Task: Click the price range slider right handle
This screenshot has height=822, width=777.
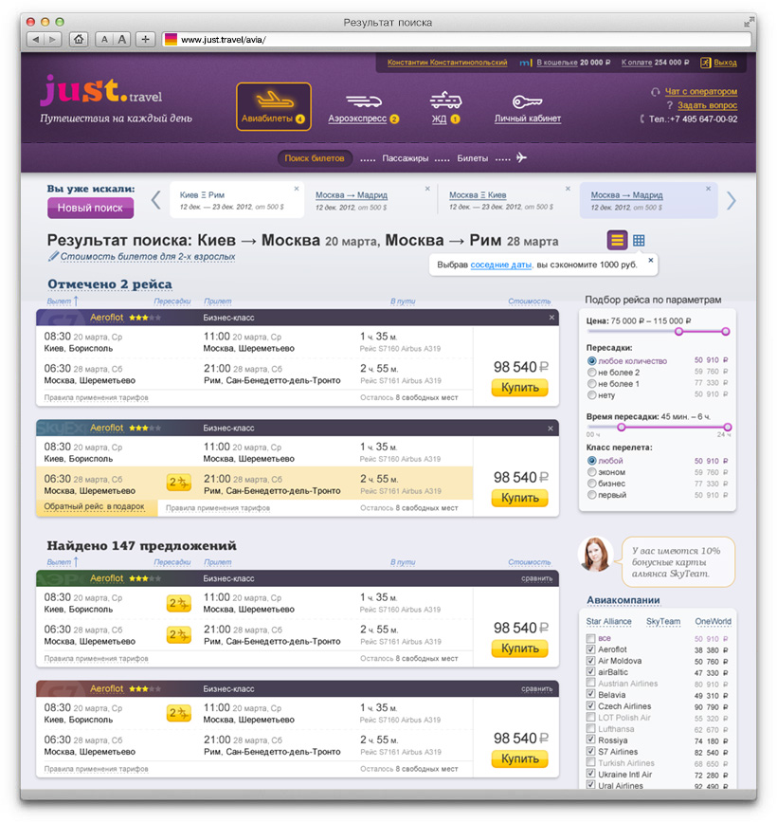Action: [x=726, y=331]
